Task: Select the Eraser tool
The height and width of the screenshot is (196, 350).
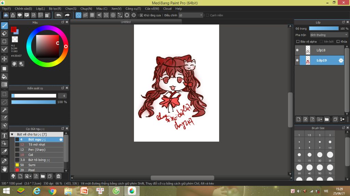Action: (4, 34)
